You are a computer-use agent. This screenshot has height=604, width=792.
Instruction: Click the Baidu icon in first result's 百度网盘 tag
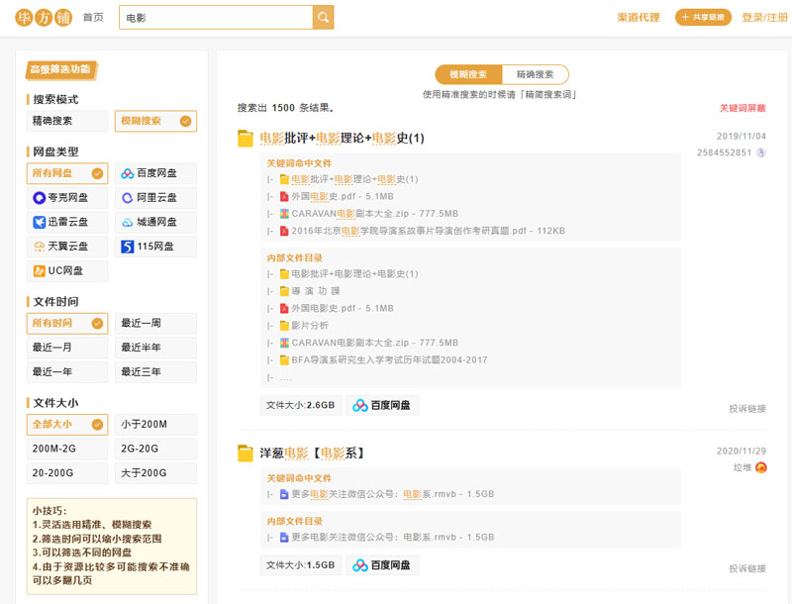360,406
